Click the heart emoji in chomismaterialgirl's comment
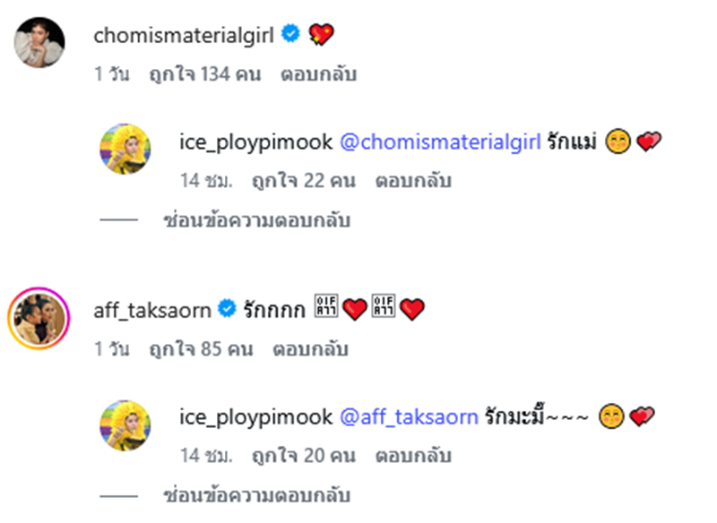 (319, 31)
